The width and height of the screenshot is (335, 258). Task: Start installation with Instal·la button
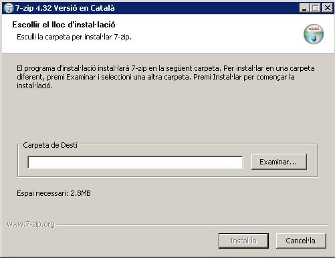[x=243, y=241]
